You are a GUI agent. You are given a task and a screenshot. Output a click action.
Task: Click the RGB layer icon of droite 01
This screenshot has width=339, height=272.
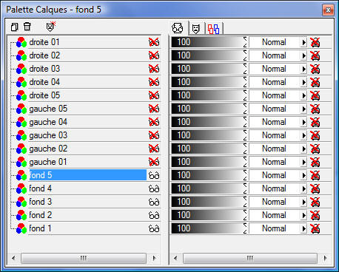21,42
